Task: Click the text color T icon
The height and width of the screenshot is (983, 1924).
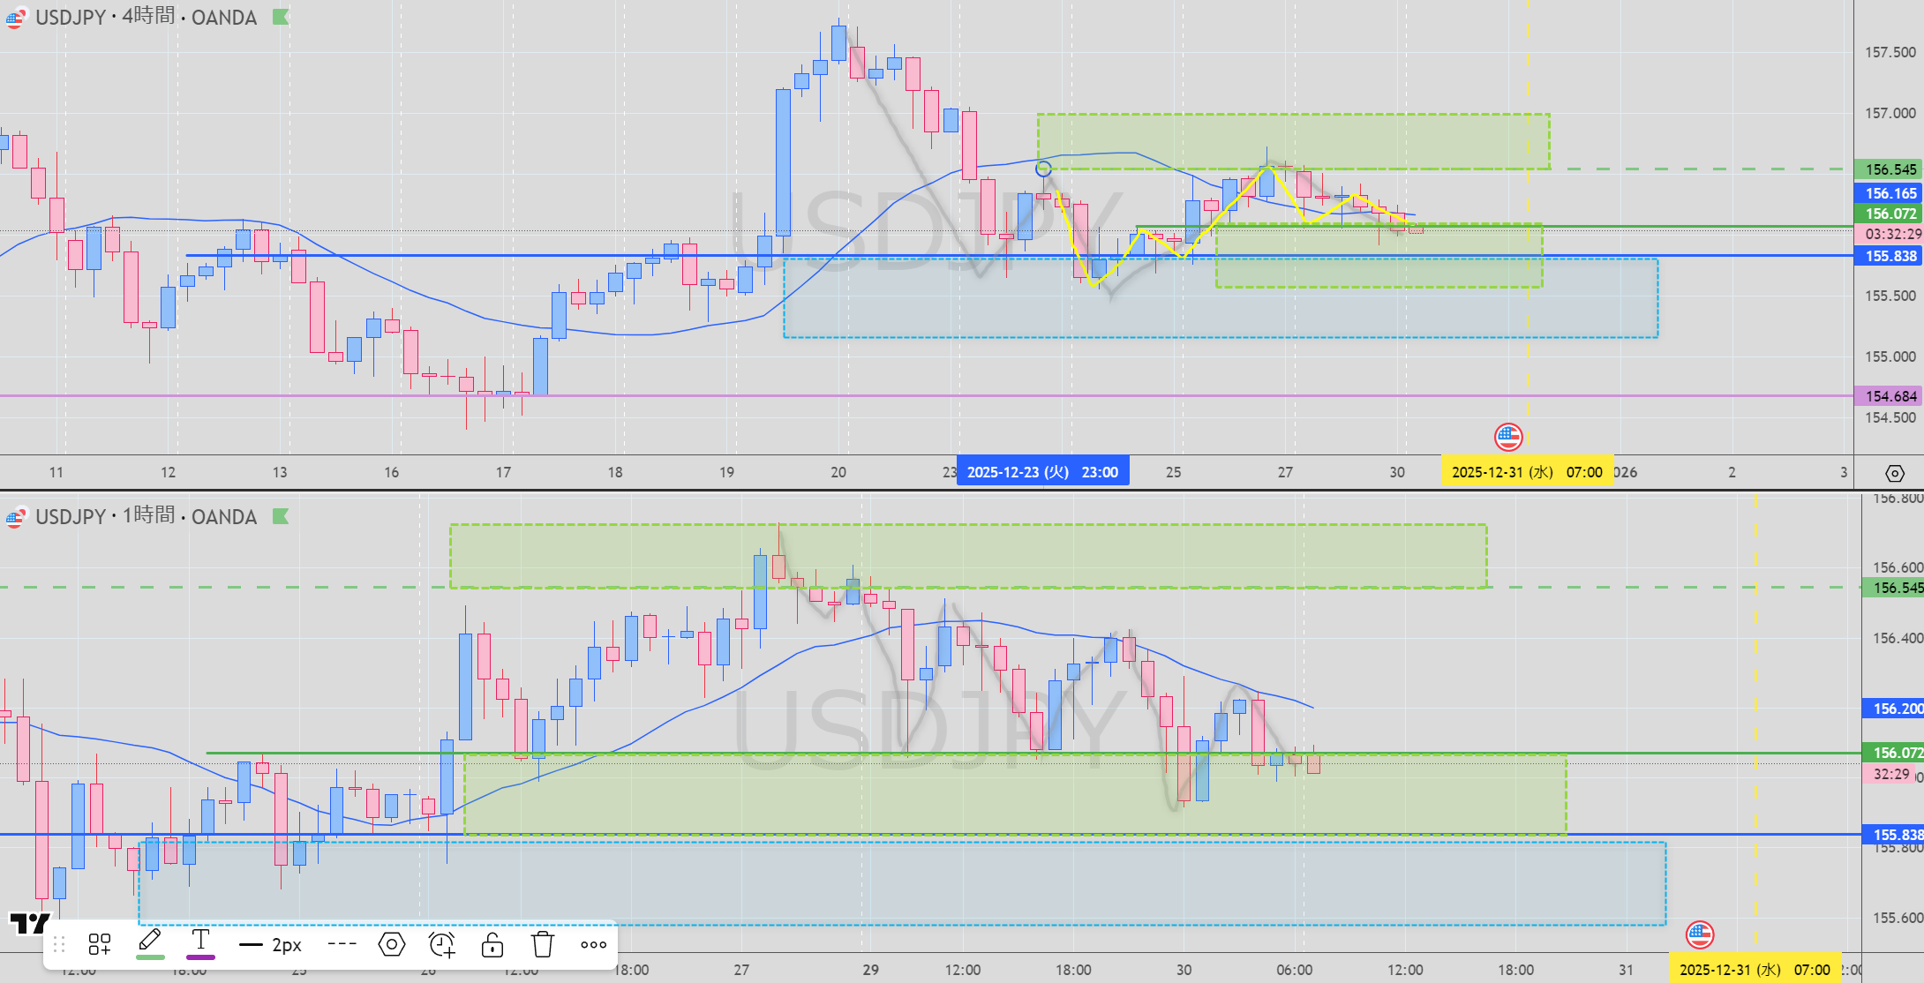Action: pyautogui.click(x=200, y=942)
